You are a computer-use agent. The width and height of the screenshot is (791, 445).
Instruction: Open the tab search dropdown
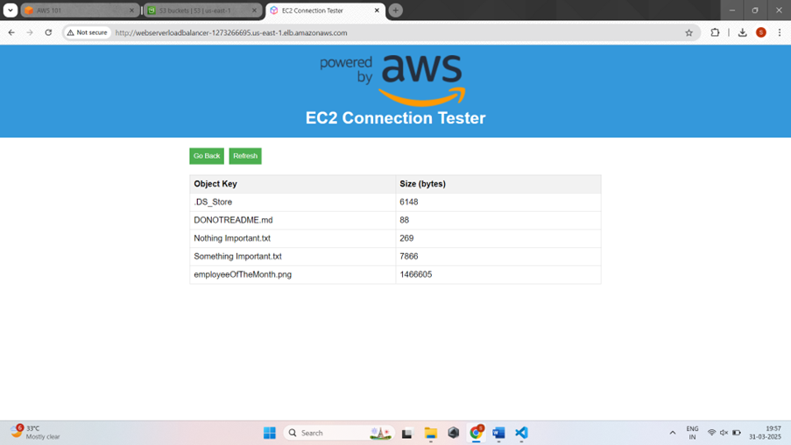click(x=11, y=11)
